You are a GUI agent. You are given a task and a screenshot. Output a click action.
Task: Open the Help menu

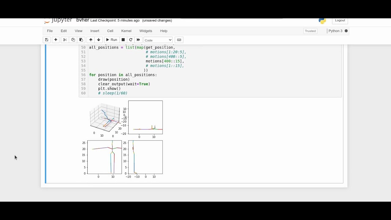pyautogui.click(x=164, y=31)
